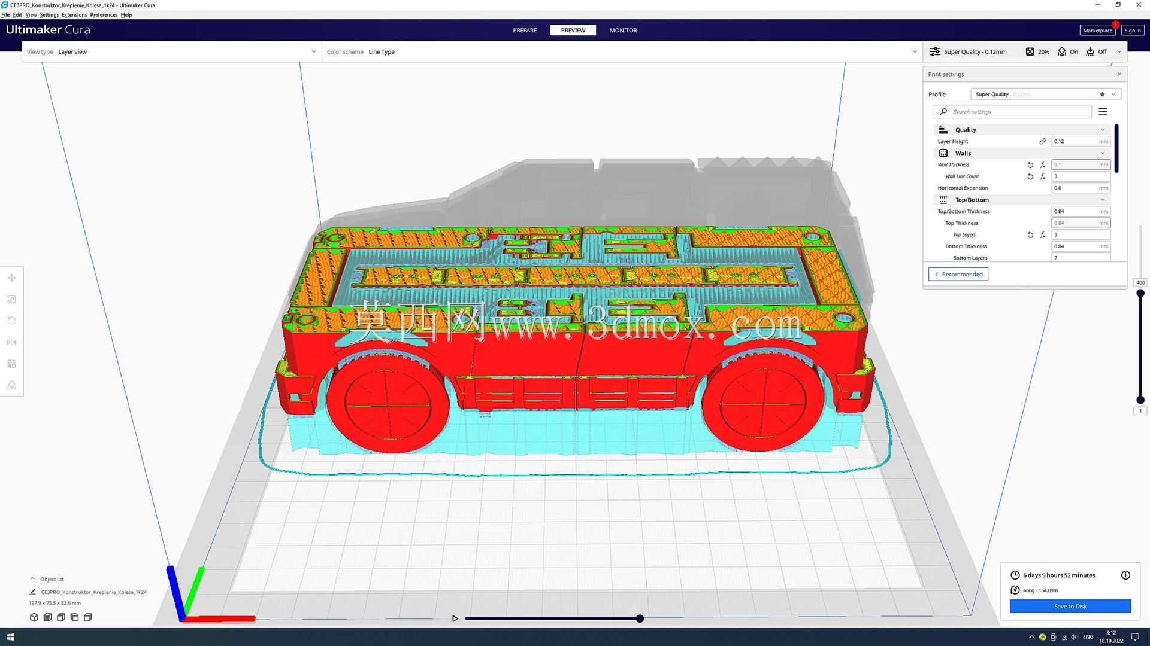Click the Layer Height link icon
Viewport: 1150px width, 646px height.
(x=1042, y=141)
